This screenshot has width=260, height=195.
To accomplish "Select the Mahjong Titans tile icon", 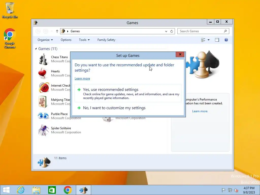I will (43, 102).
